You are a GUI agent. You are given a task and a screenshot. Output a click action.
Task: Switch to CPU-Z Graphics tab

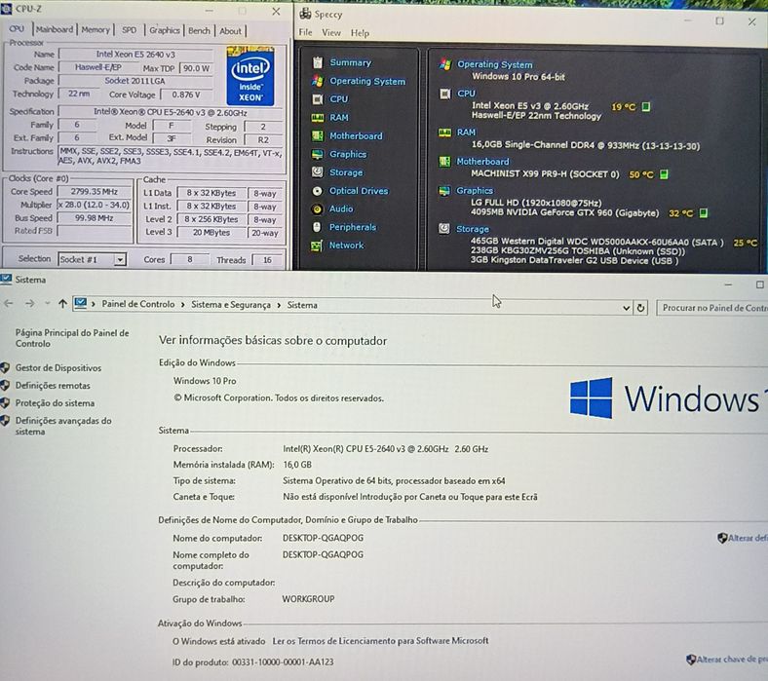[x=165, y=30]
